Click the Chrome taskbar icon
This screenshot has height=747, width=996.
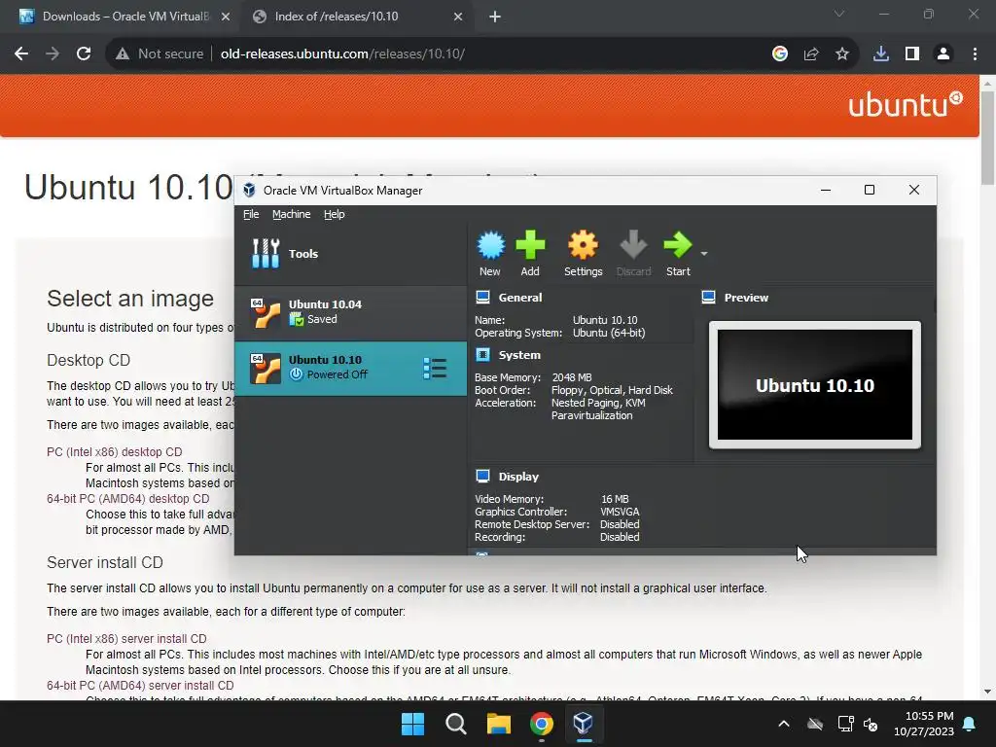click(541, 724)
